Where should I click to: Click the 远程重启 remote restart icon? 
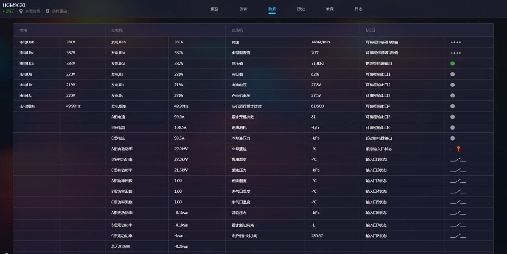pos(47,11)
